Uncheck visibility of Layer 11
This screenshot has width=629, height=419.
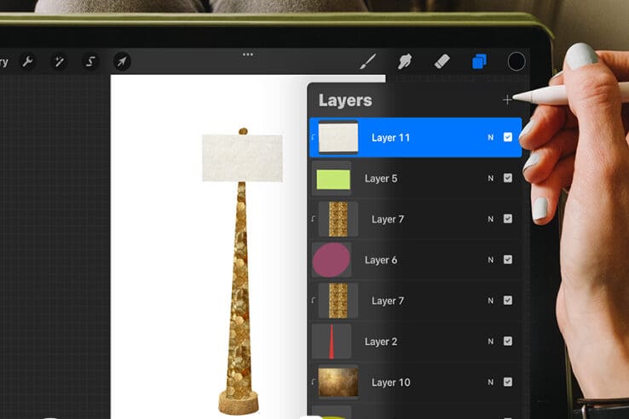pyautogui.click(x=508, y=137)
